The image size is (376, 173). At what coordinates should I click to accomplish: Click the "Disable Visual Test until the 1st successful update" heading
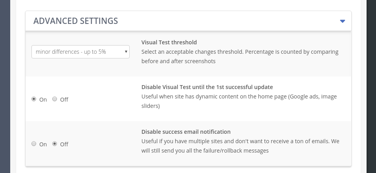pyautogui.click(x=207, y=87)
